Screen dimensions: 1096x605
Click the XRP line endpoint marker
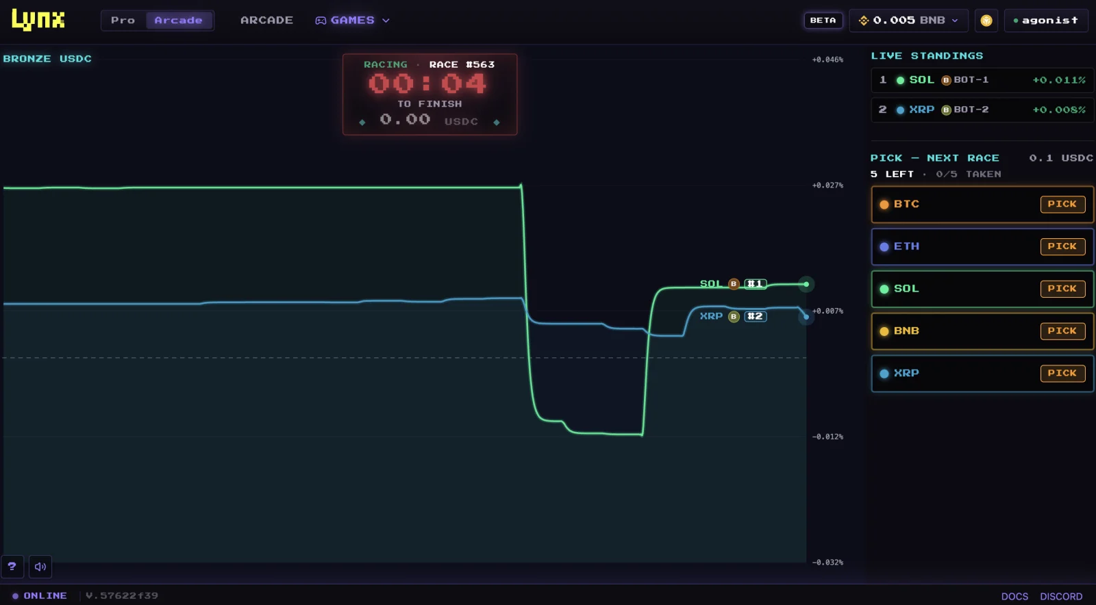[x=806, y=316]
